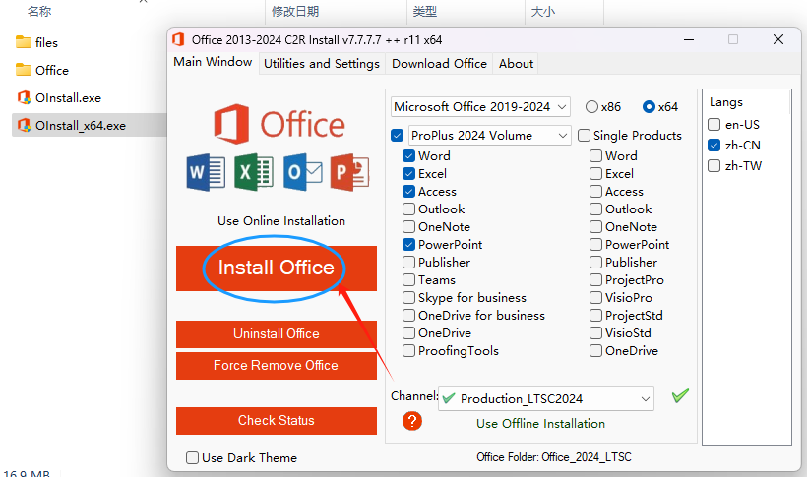Check OneDrive for business checkbox
The image size is (807, 477).
408,315
